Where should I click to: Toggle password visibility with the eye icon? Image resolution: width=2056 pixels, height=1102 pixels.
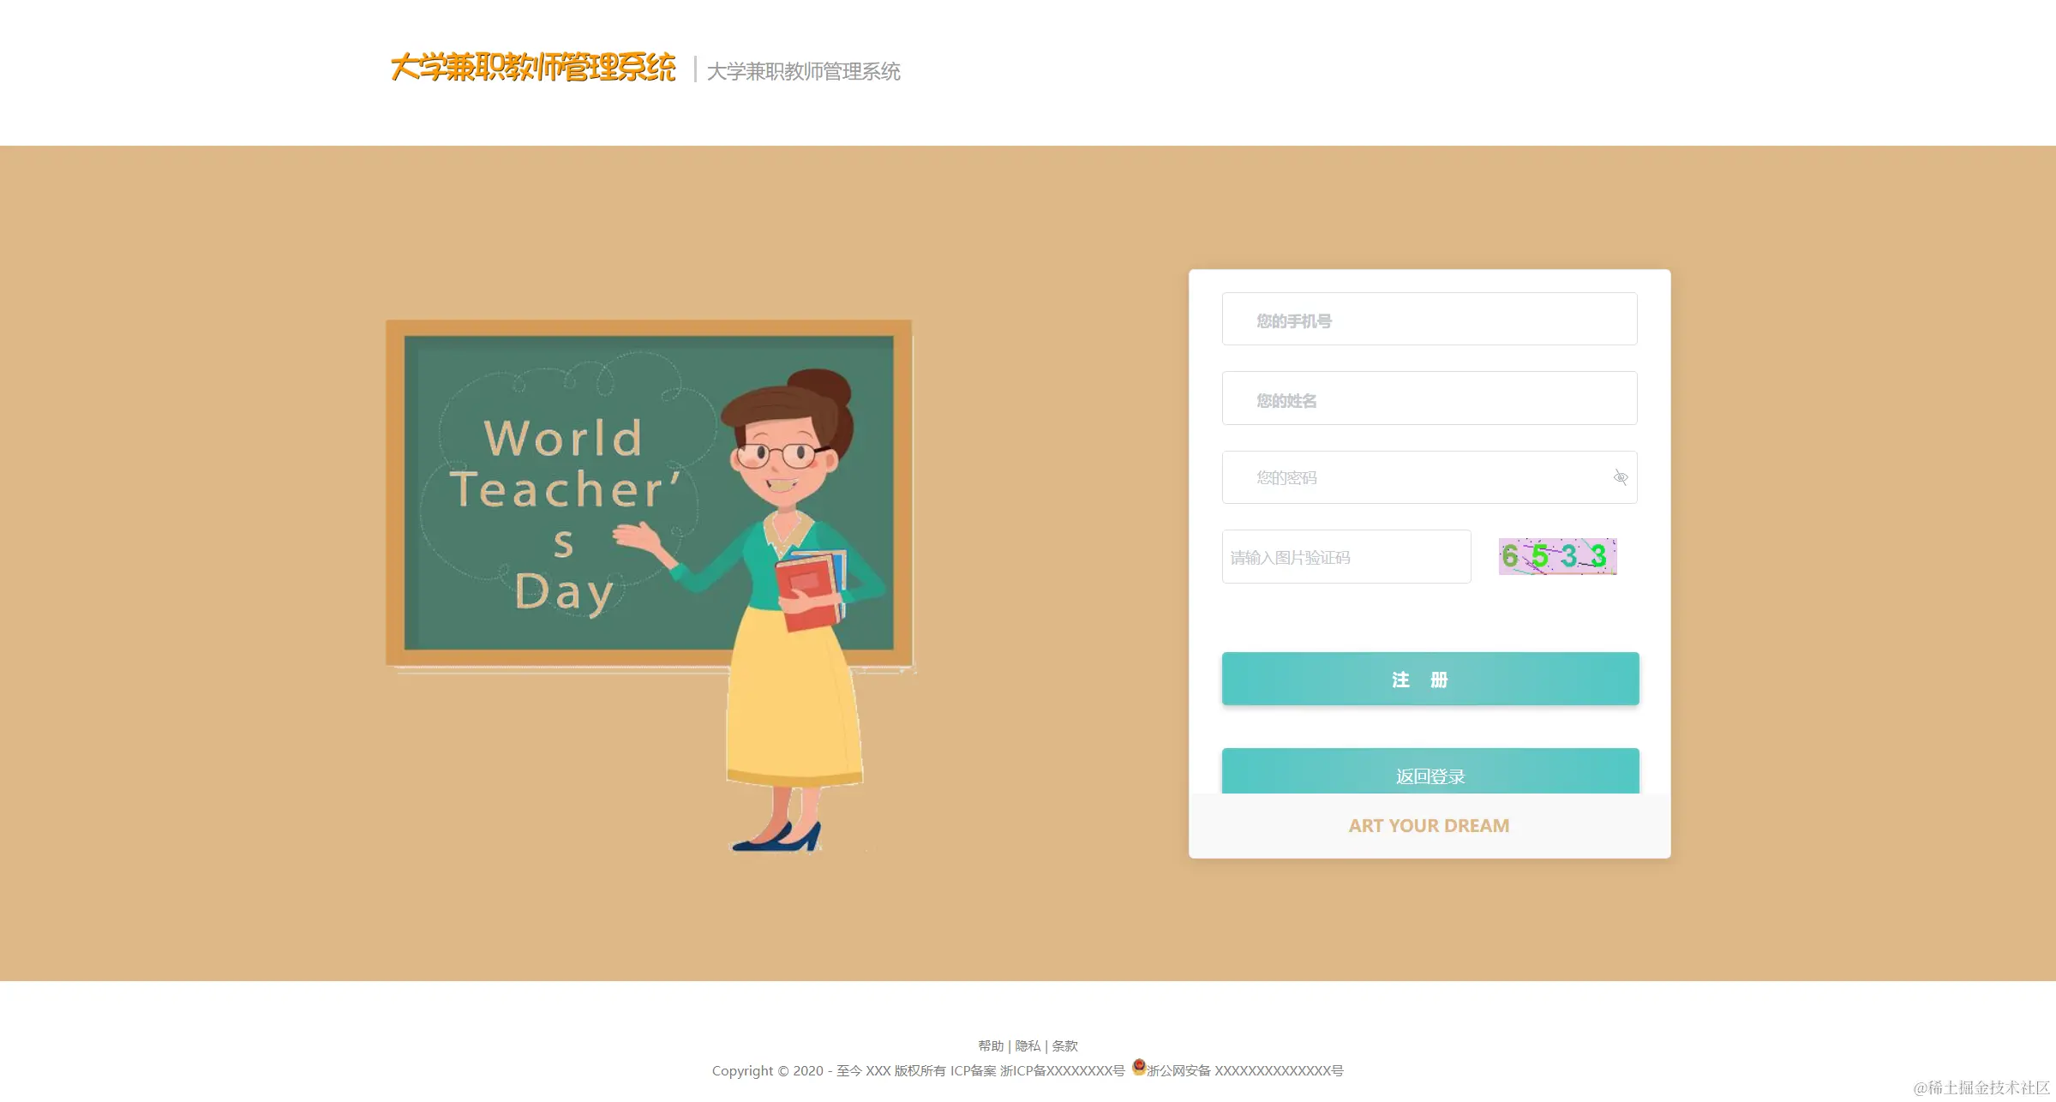pos(1620,477)
